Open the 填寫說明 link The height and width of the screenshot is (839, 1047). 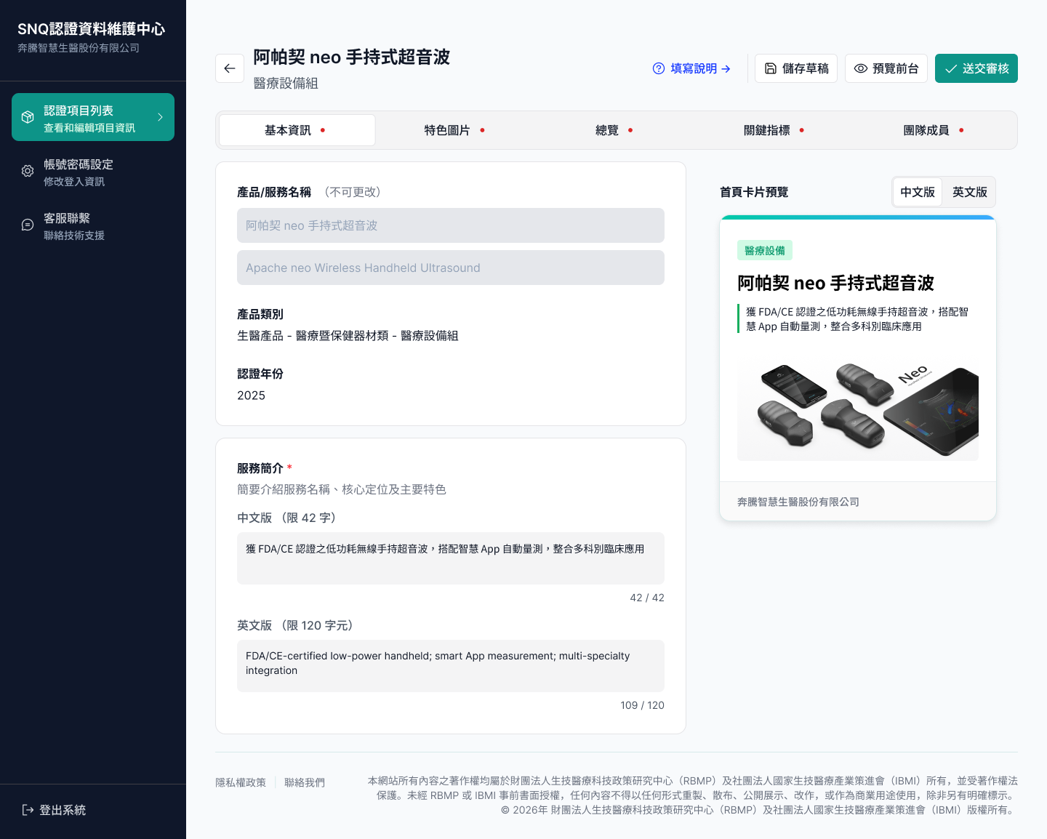pos(691,68)
